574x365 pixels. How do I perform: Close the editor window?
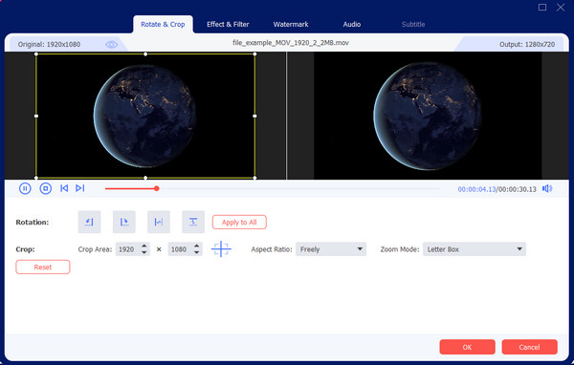pos(561,7)
